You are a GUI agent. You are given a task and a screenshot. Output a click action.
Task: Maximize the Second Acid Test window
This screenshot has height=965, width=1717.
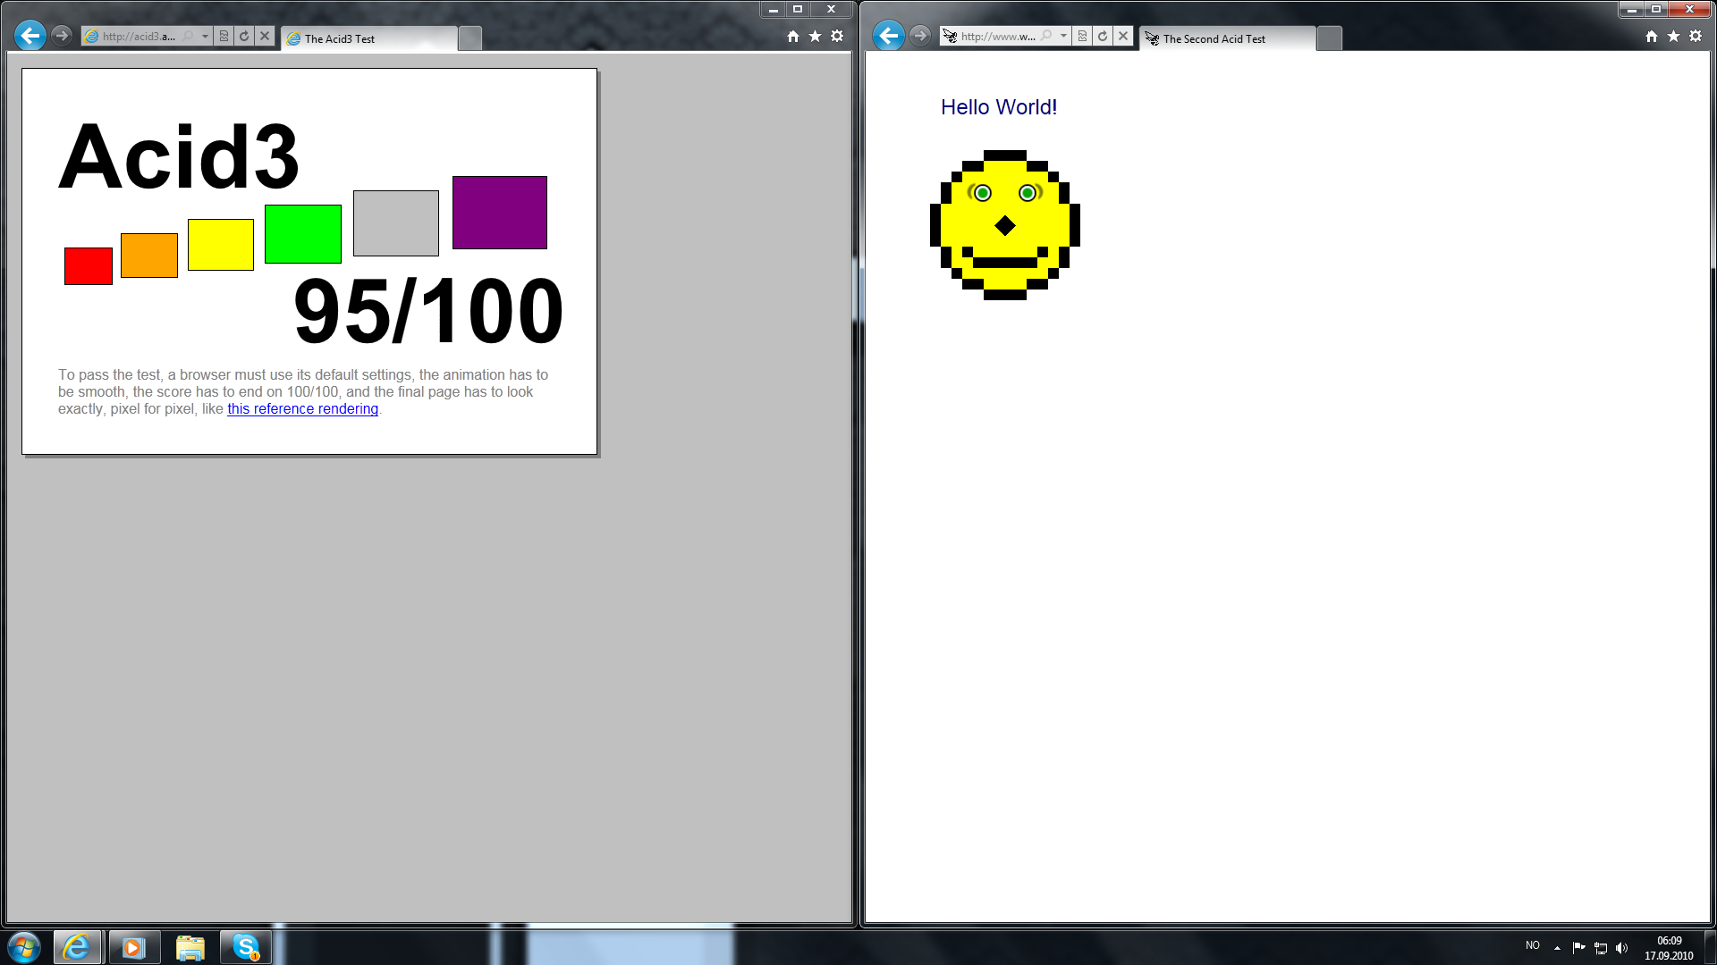(x=1656, y=9)
